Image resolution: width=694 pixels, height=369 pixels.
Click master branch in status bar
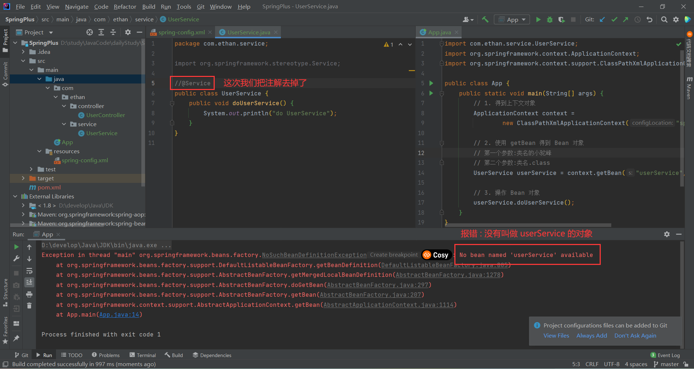point(666,364)
